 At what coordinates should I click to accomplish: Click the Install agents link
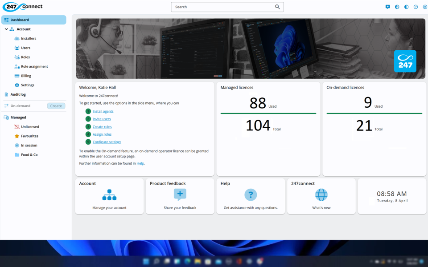pos(103,111)
